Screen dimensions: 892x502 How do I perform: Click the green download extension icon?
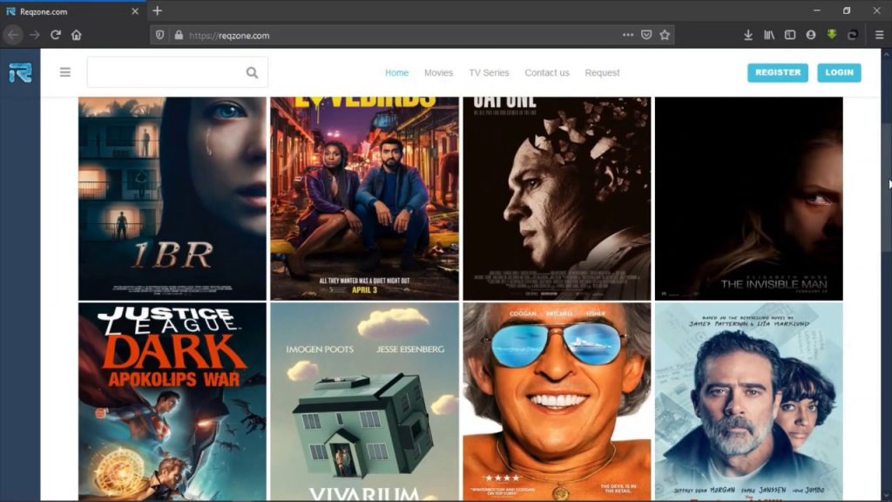(832, 35)
